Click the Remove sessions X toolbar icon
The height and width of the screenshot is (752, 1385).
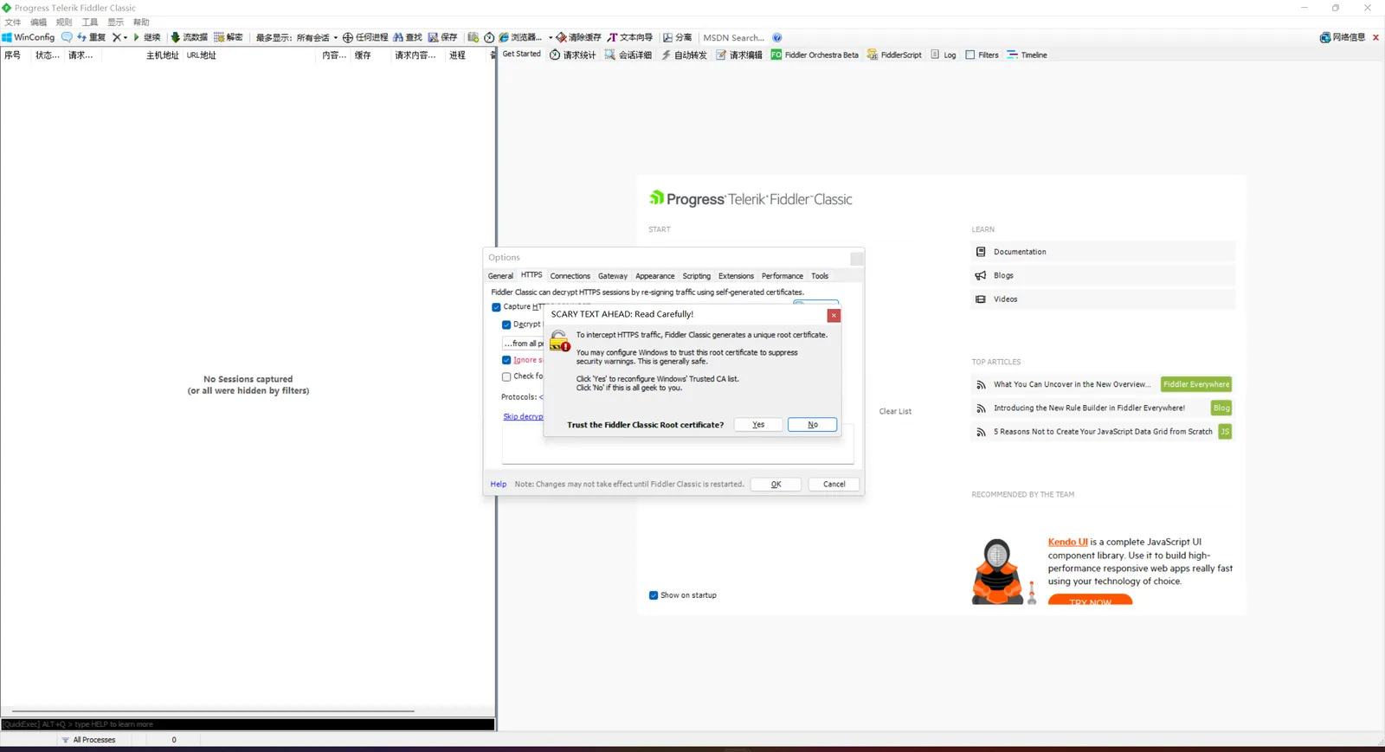[116, 37]
